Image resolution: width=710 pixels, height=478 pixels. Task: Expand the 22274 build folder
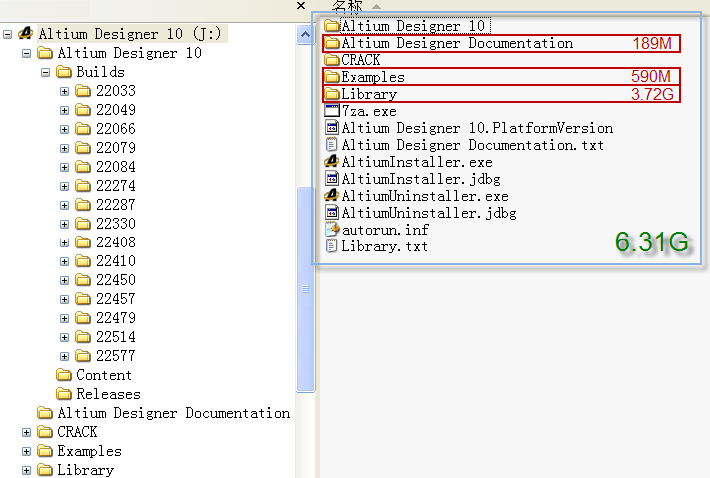pos(64,186)
